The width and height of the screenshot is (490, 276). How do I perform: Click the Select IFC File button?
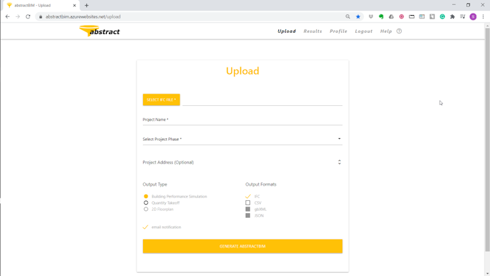[x=161, y=99]
